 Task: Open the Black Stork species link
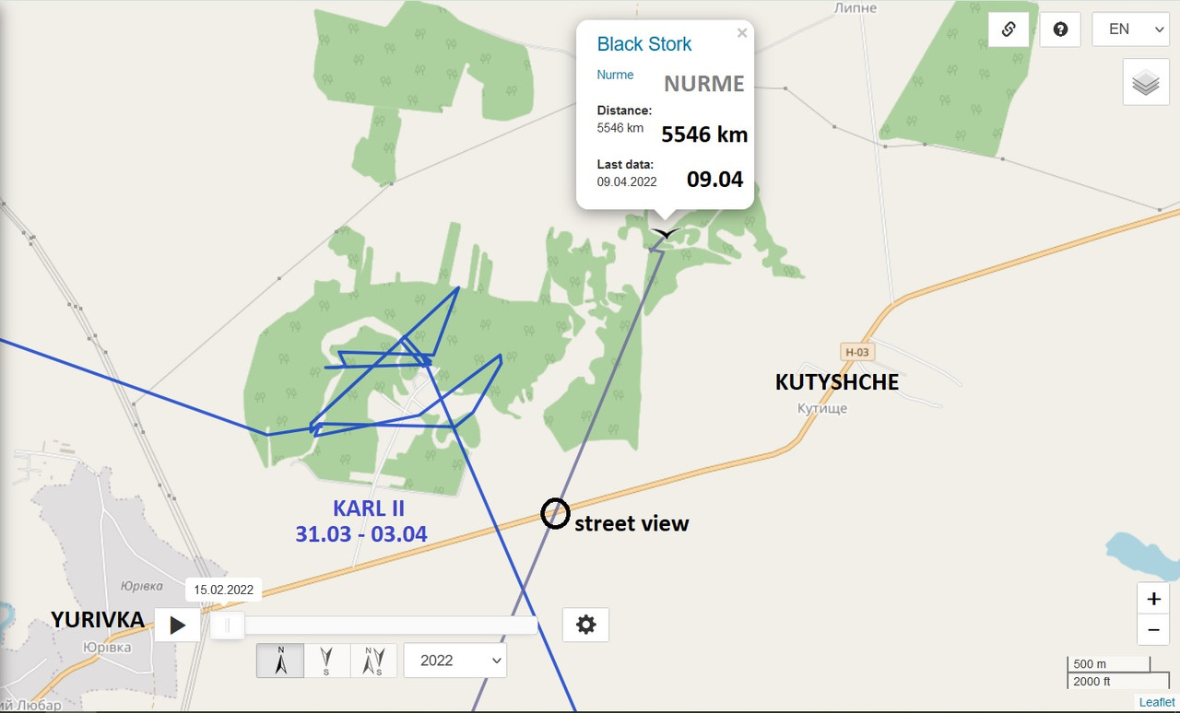644,43
